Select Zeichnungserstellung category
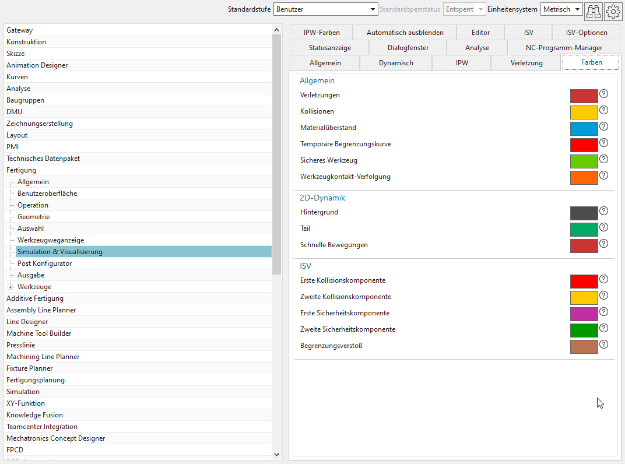The height and width of the screenshot is (464, 625). tap(138, 124)
